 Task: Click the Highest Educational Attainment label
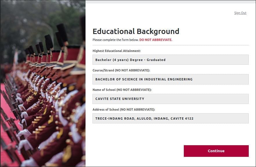117,51
